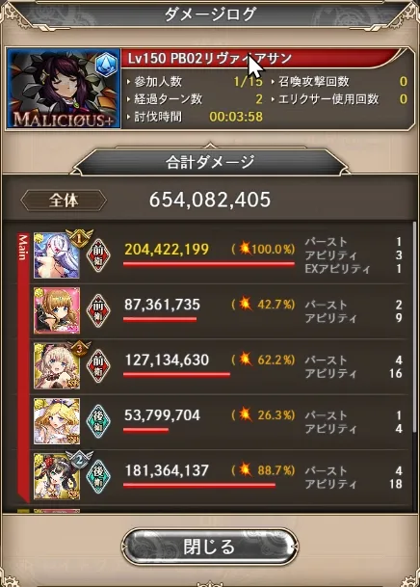Click the red 前衛 badge in first row
This screenshot has width=420, height=587.
(x=98, y=255)
